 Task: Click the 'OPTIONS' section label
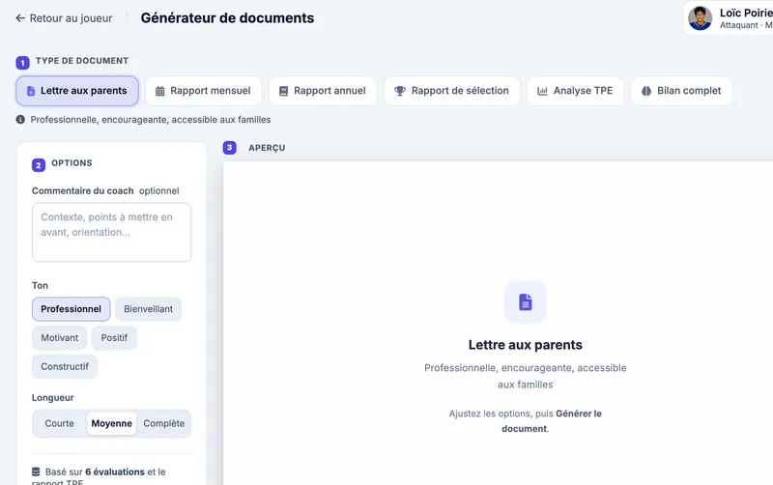[72, 163]
